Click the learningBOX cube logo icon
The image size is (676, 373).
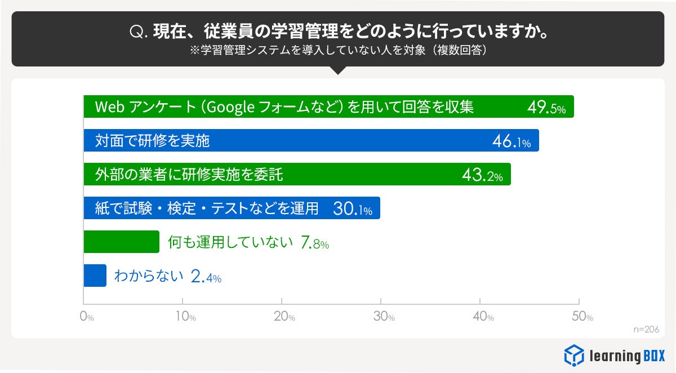click(575, 355)
